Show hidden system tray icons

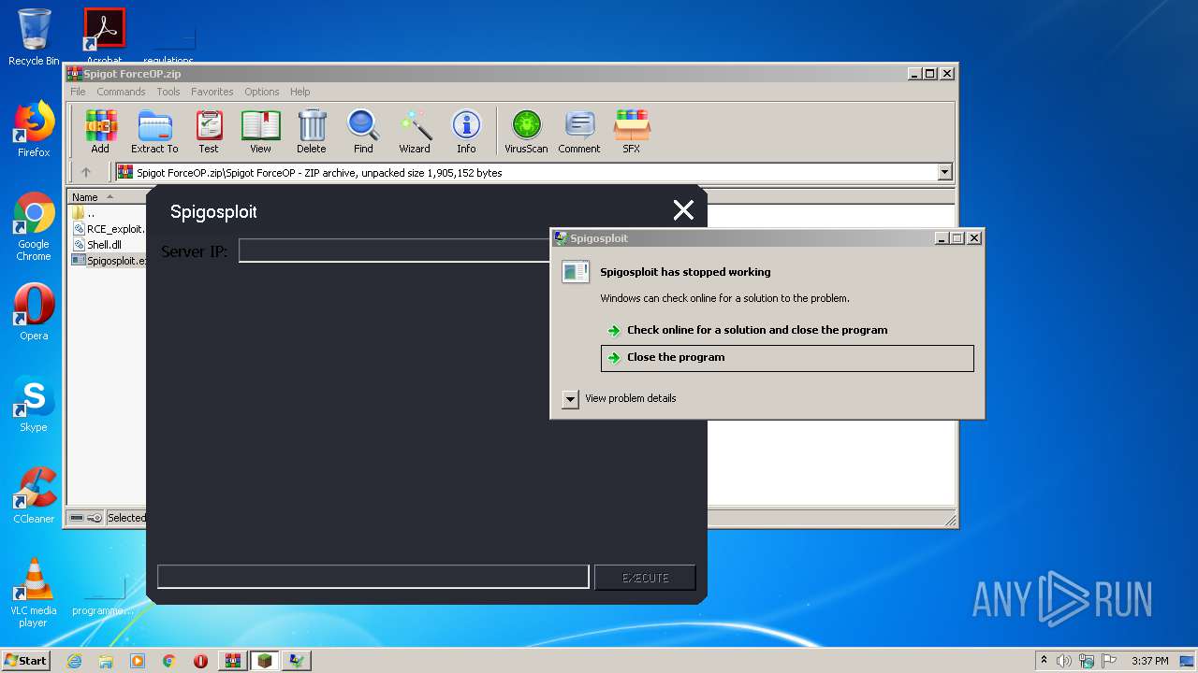[x=1044, y=661]
